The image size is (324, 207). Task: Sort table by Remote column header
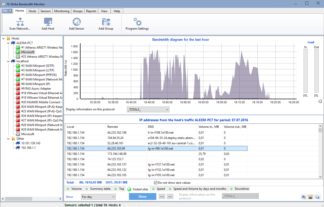(x=126, y=127)
